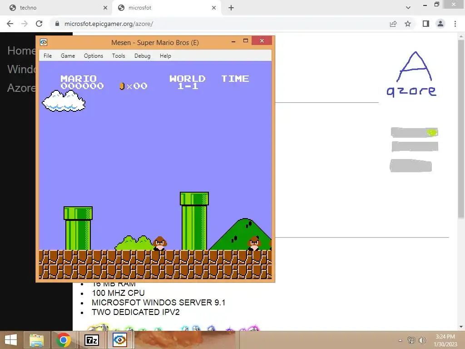Go back in Chrome
Screen dimensions: 465x349
click(10, 24)
